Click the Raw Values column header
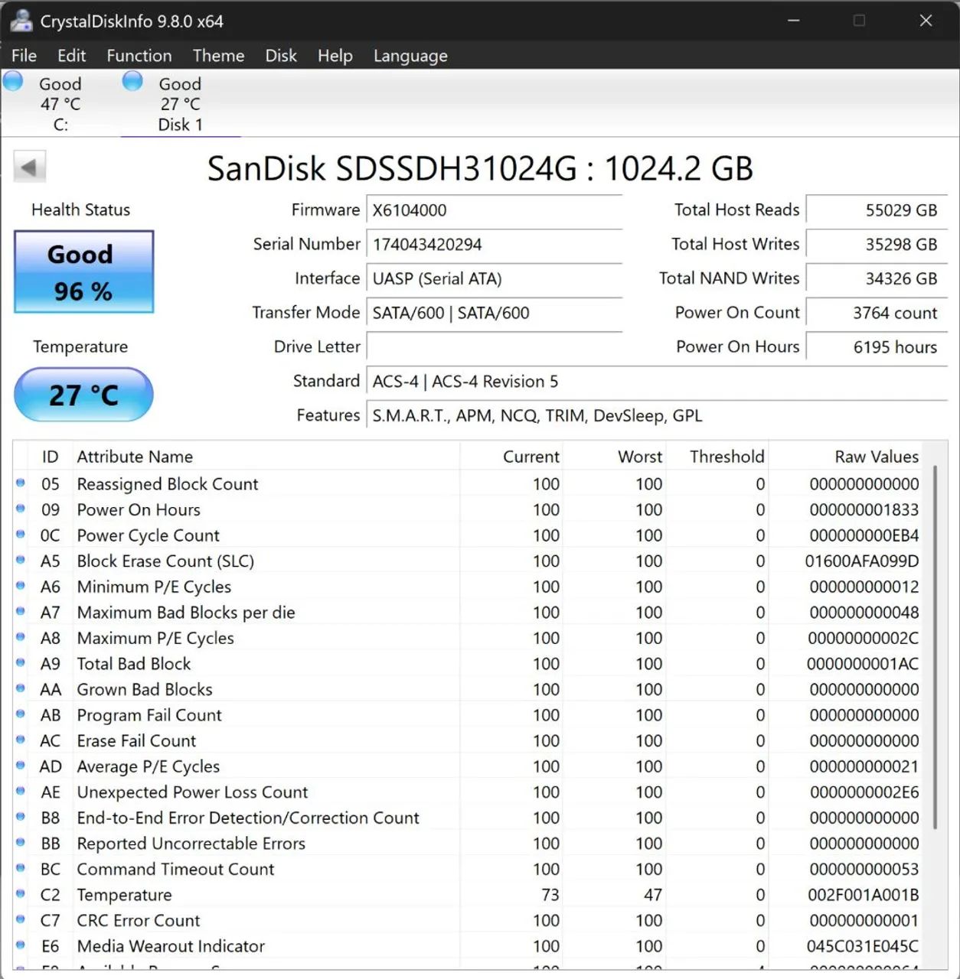 [845, 457]
